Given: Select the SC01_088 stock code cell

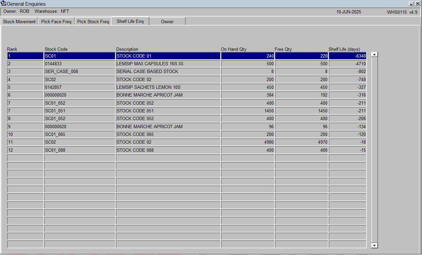Looking at the screenshot, I should tap(80, 150).
